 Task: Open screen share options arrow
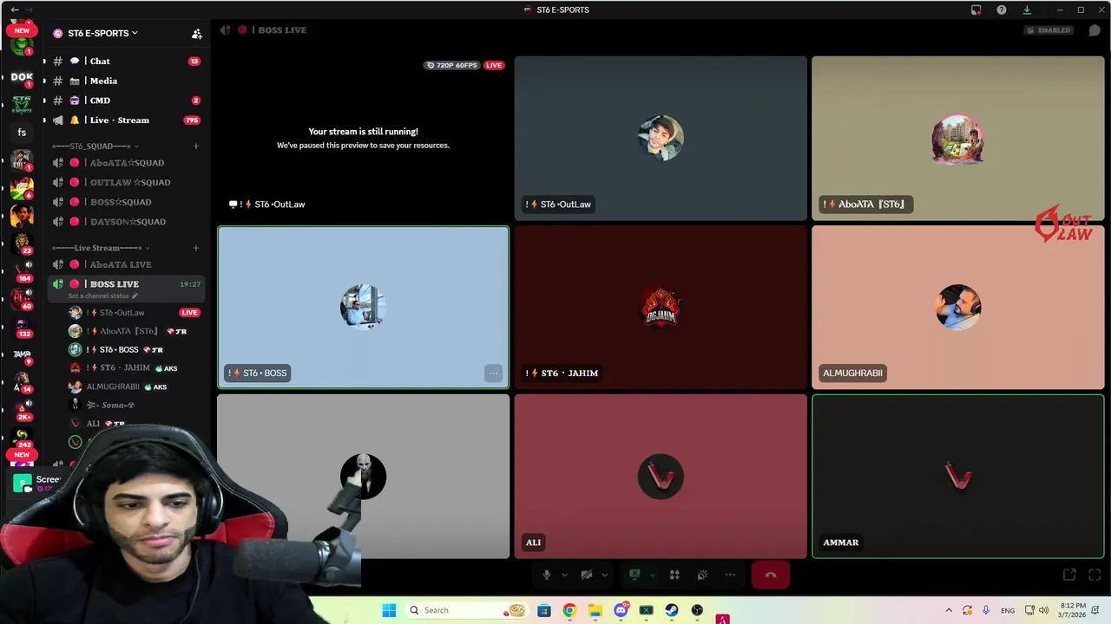click(653, 575)
